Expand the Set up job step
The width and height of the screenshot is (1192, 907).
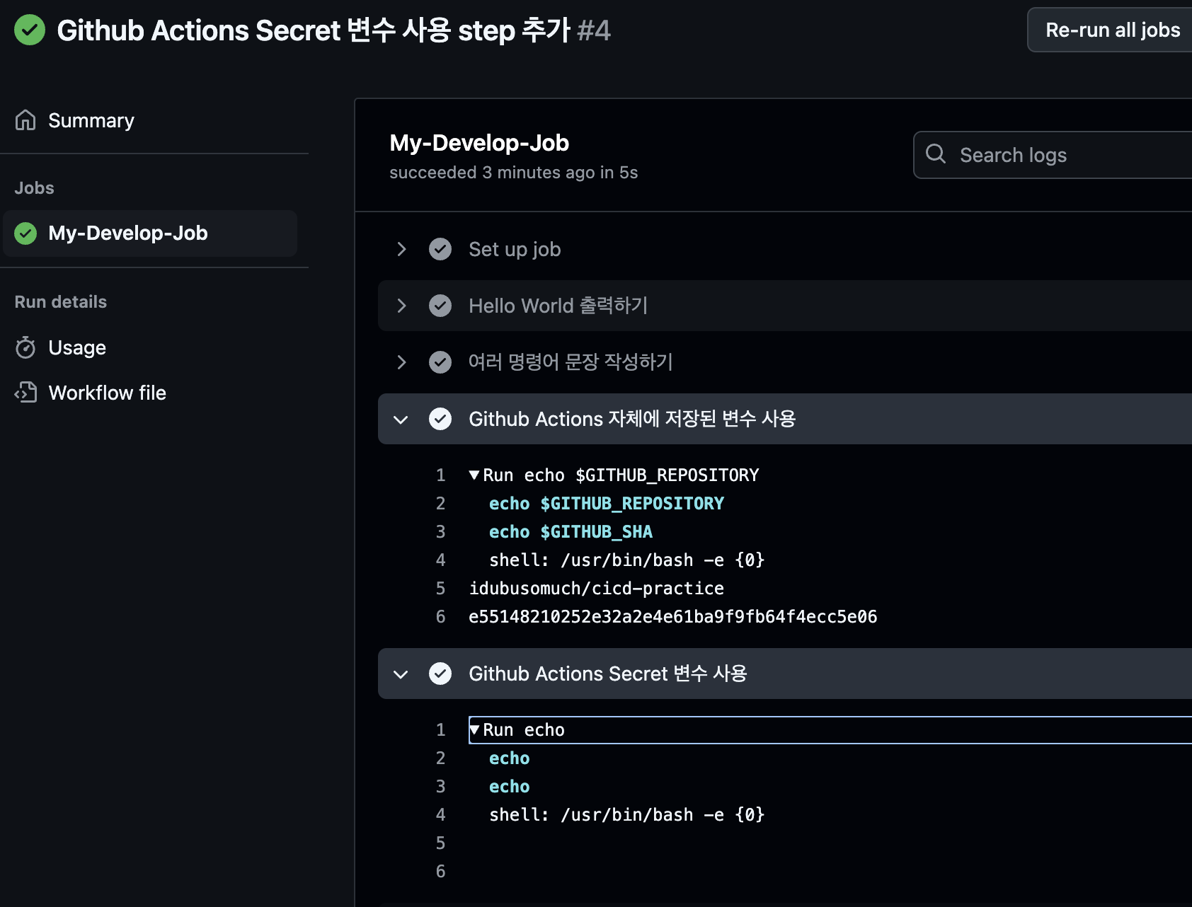(x=401, y=249)
